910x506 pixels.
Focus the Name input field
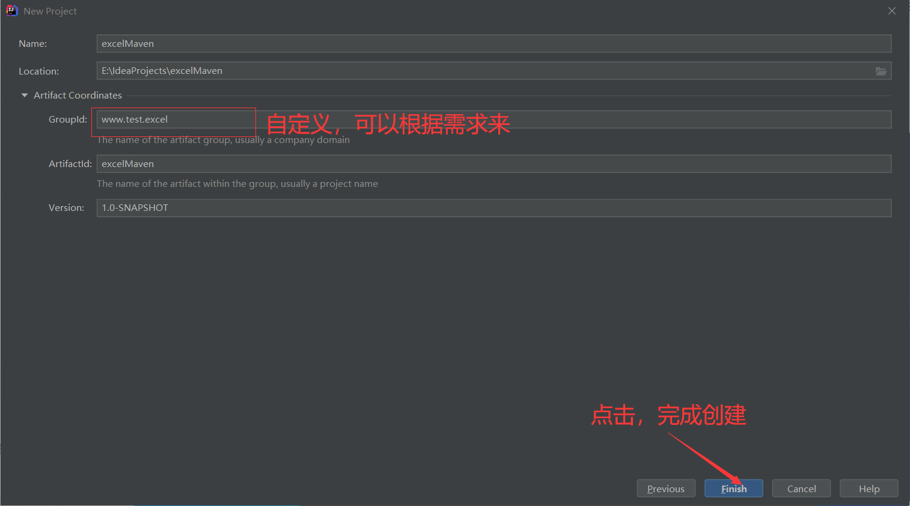(493, 43)
